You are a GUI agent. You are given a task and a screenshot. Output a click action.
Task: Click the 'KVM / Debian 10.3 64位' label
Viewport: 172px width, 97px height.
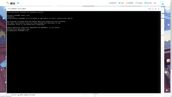click(27, 95)
